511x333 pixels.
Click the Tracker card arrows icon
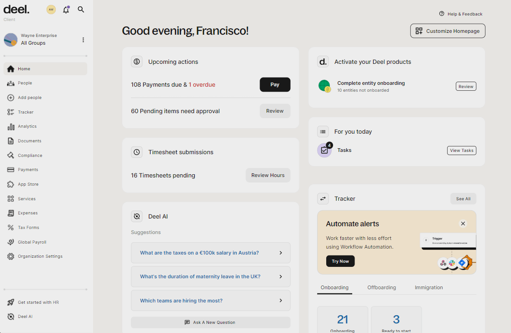point(323,199)
